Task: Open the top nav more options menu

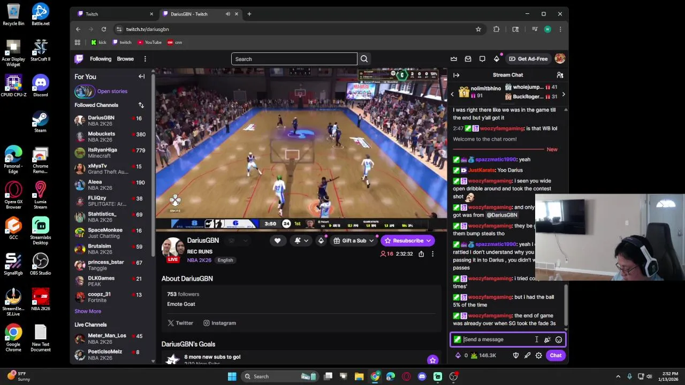Action: pos(145,59)
